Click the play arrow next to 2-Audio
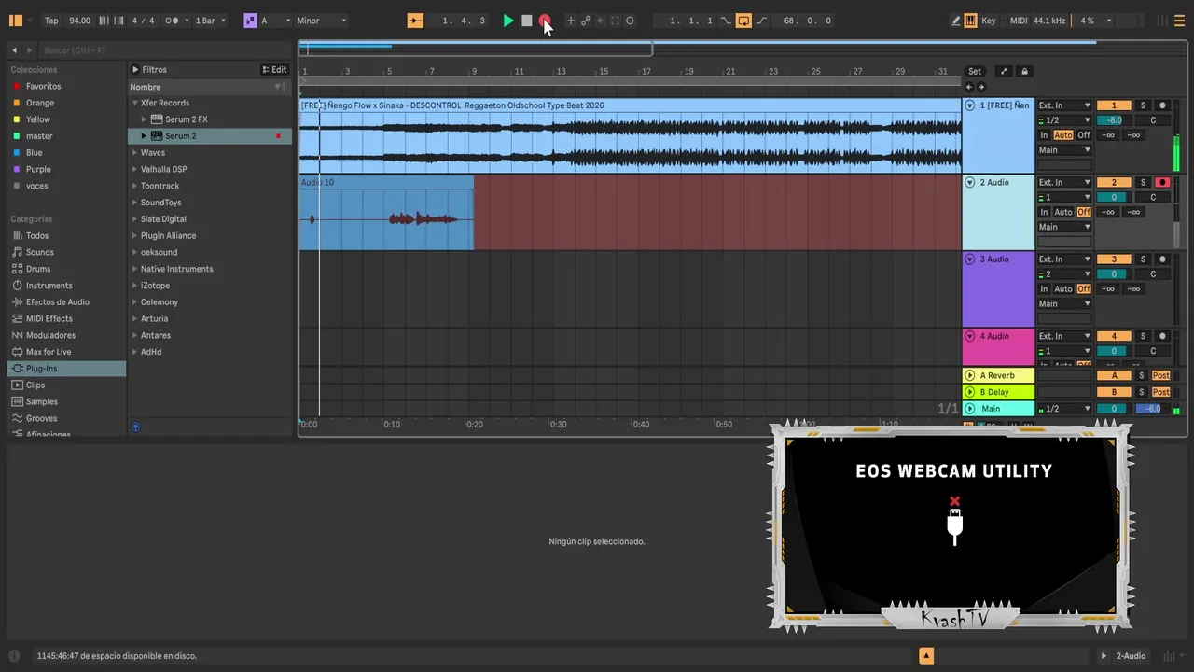 [1104, 656]
